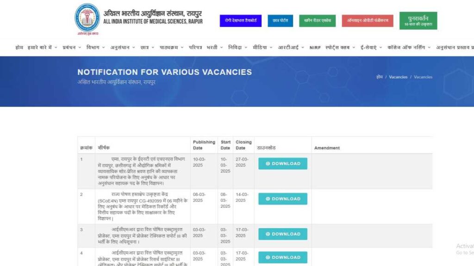Click the Publishing Date column header

(204, 145)
